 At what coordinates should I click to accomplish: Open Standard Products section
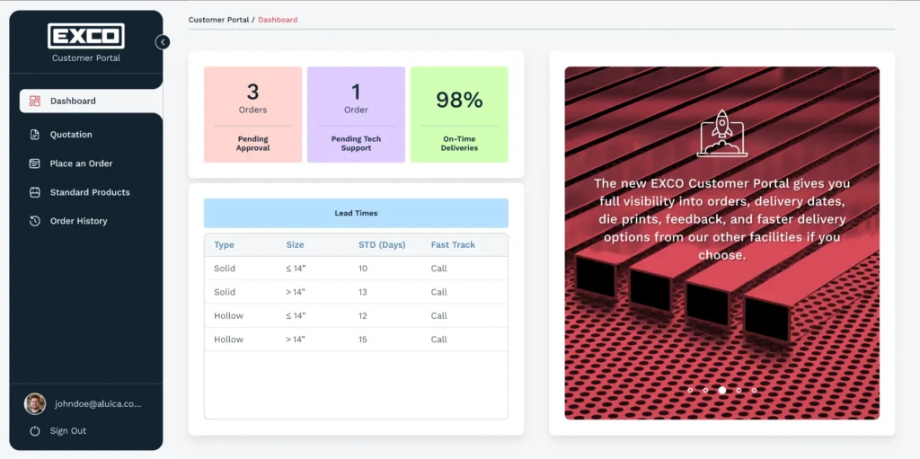(90, 192)
